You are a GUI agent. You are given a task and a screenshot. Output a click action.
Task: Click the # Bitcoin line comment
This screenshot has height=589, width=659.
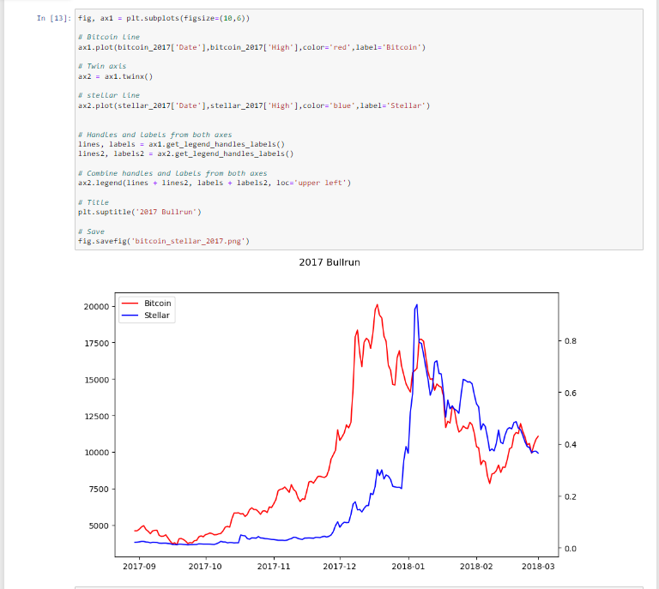tap(109, 37)
